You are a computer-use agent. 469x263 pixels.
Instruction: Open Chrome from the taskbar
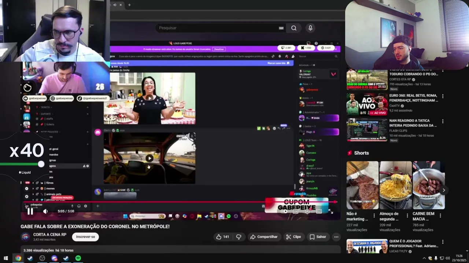[18, 258]
